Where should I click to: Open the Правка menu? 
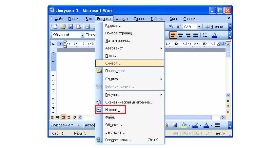[x=74, y=19]
